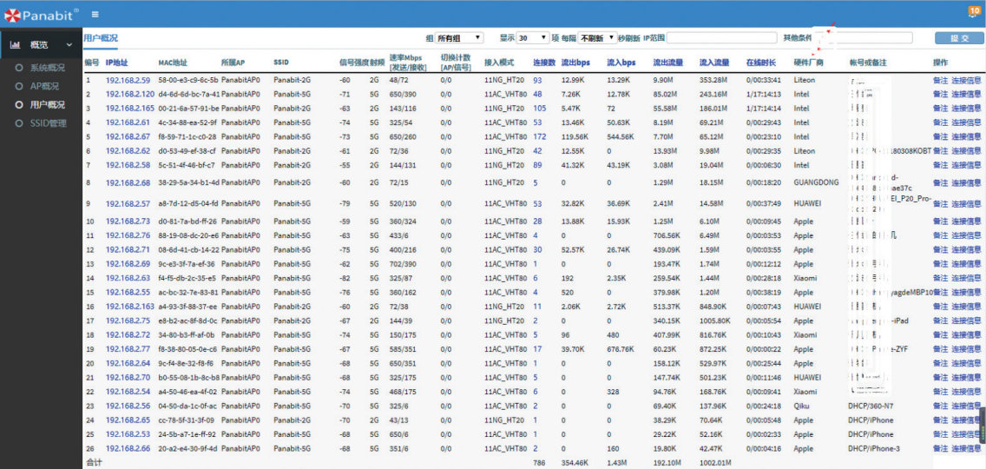The image size is (986, 469).
Task: Select 系统概况 circle icon in sidebar
Action: pyautogui.click(x=19, y=68)
